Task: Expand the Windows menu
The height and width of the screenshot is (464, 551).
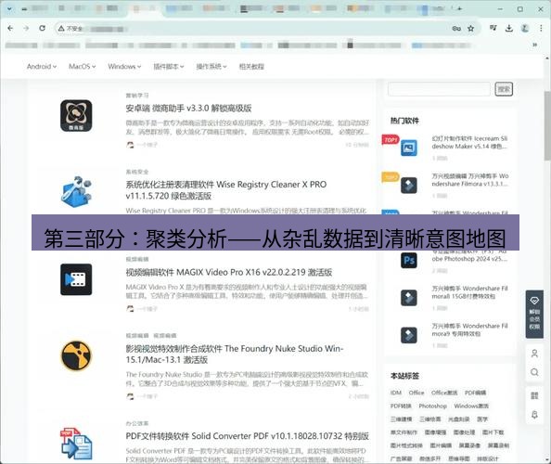Action: coord(124,67)
